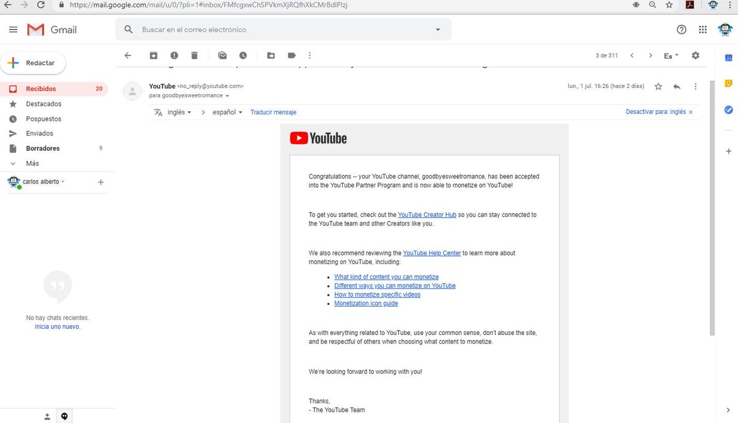
Task: Reload the page in browser
Action: click(41, 4)
